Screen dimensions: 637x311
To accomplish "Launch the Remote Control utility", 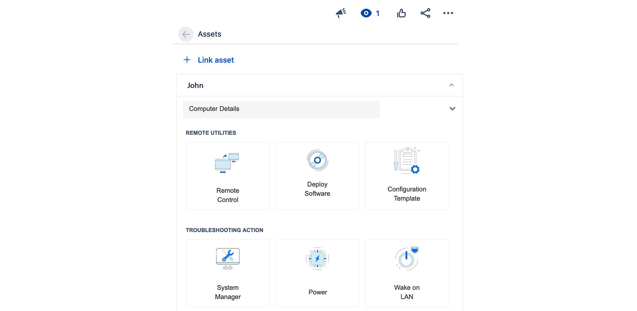I will pos(228,176).
